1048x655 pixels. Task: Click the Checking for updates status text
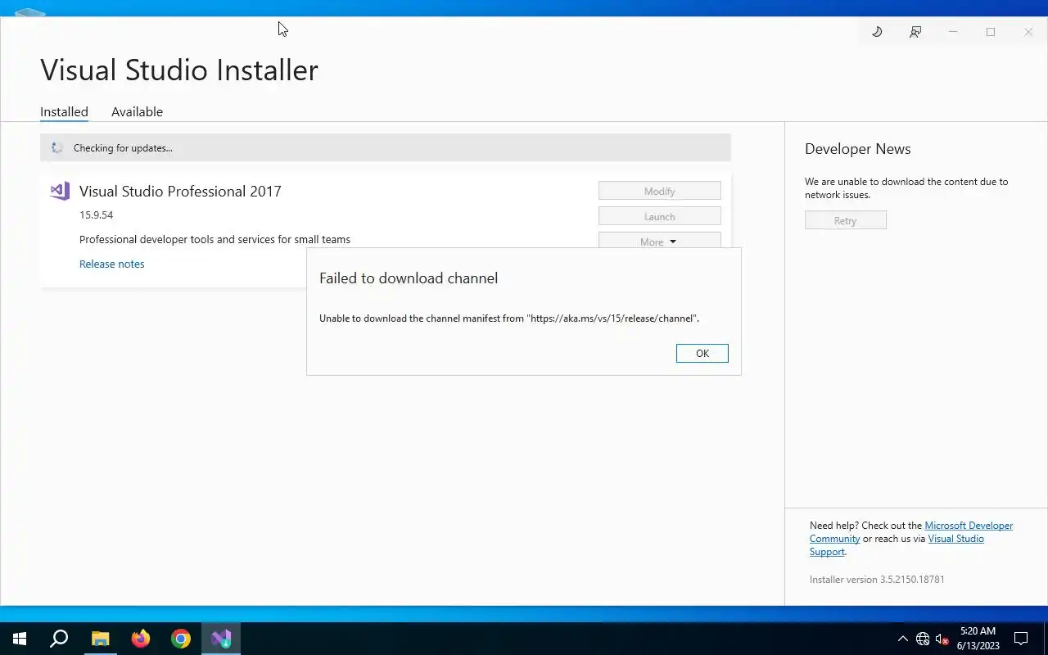(x=123, y=148)
